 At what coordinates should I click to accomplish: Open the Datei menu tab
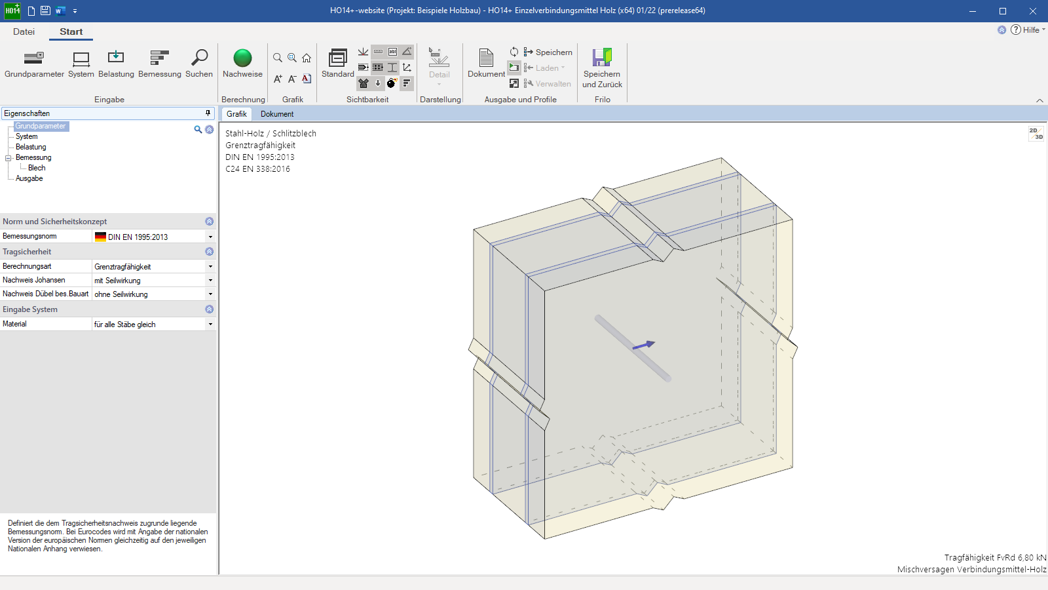point(24,31)
